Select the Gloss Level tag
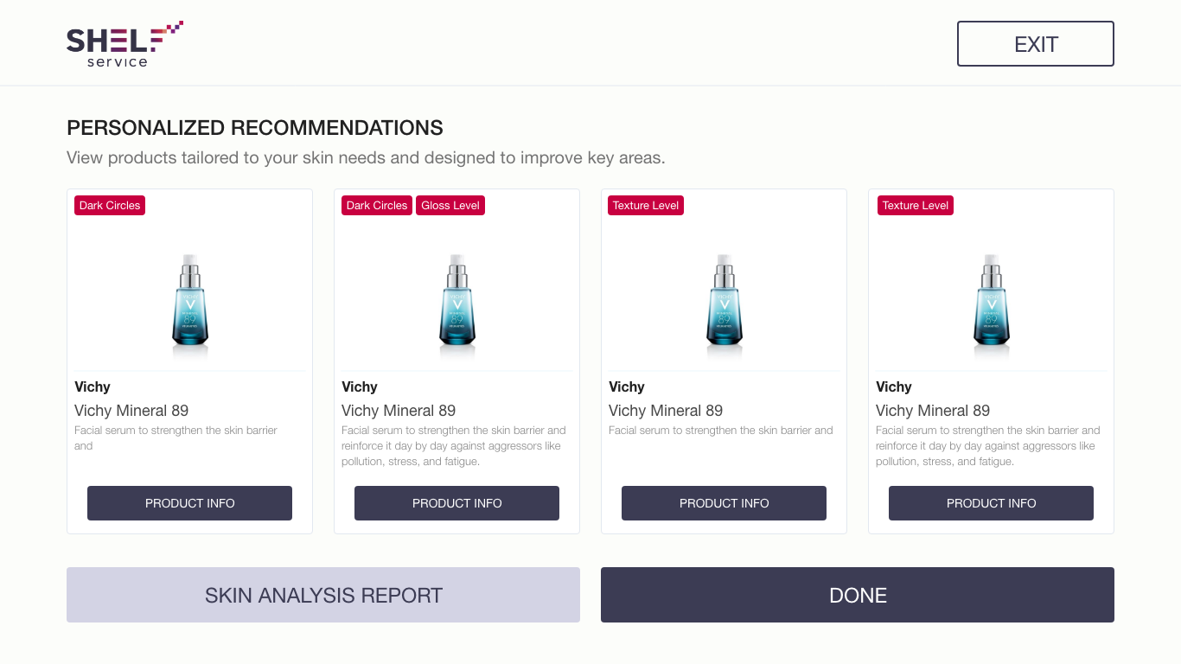 [x=450, y=205]
